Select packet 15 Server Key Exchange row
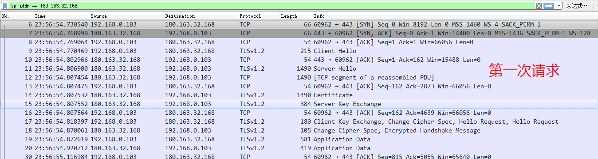598x159 pixels. tap(299, 104)
